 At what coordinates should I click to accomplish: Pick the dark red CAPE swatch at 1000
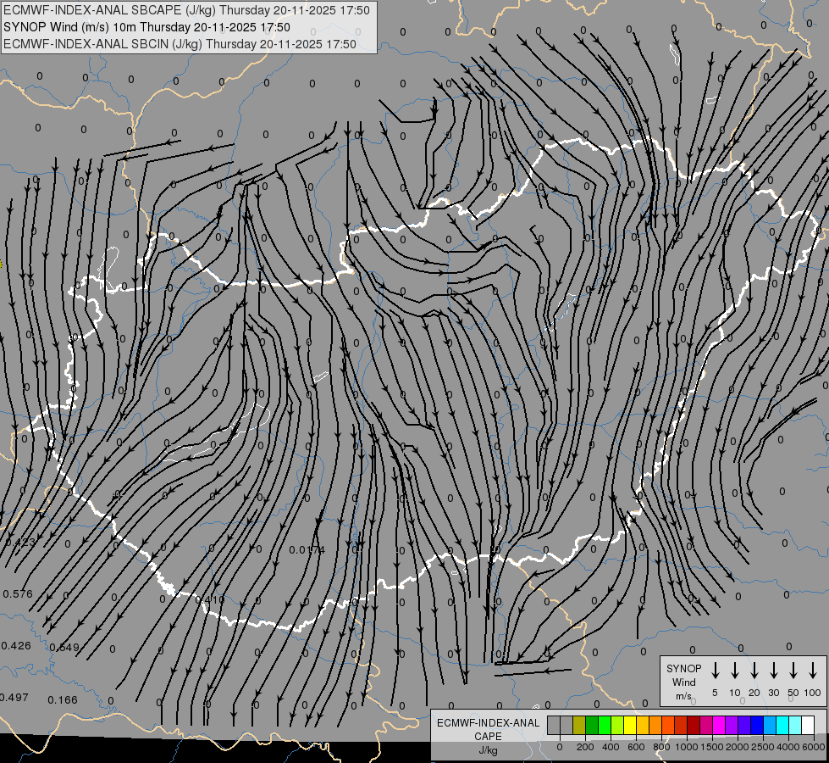[694, 725]
